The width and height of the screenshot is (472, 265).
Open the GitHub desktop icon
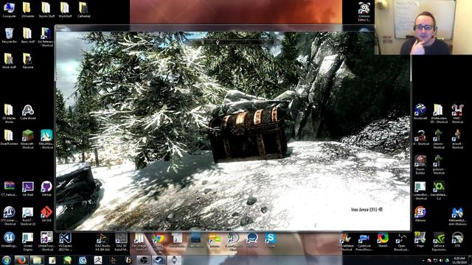(46, 188)
